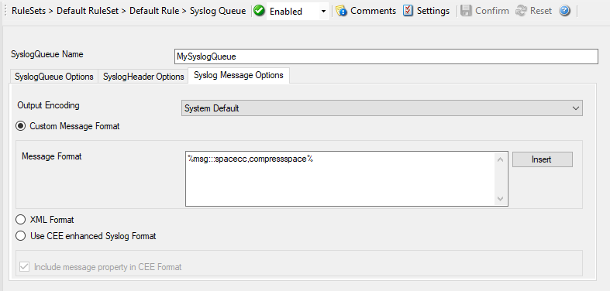Switch to SyslogHeader Options tab
This screenshot has width=610, height=291.
click(x=143, y=77)
